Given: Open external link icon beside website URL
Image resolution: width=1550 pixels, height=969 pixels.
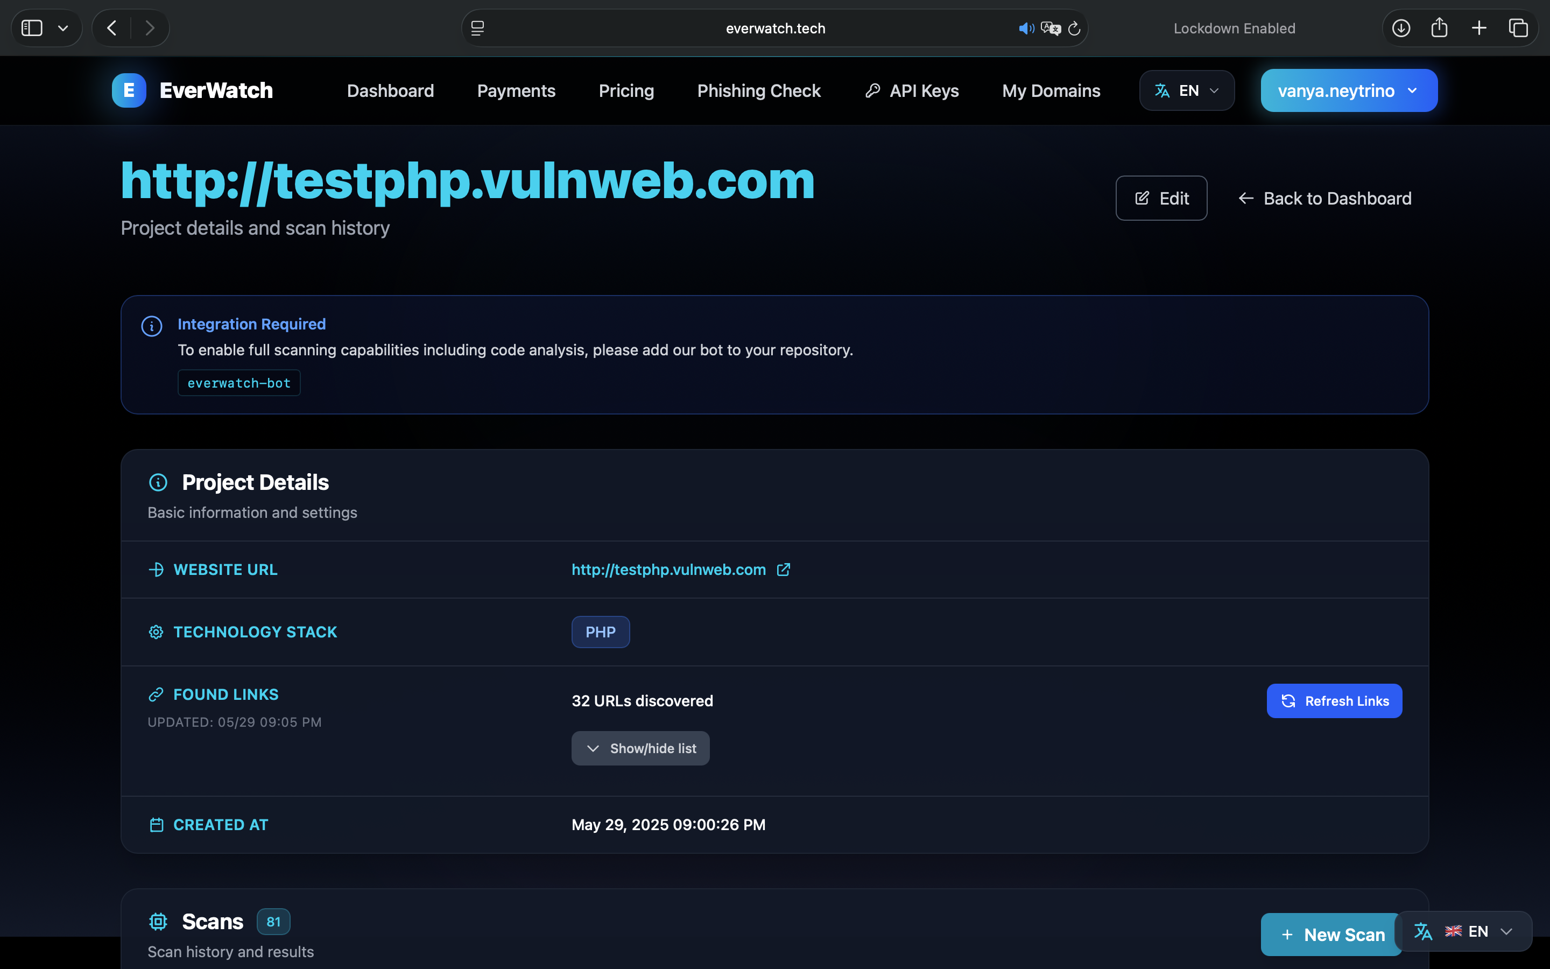Looking at the screenshot, I should click(783, 569).
